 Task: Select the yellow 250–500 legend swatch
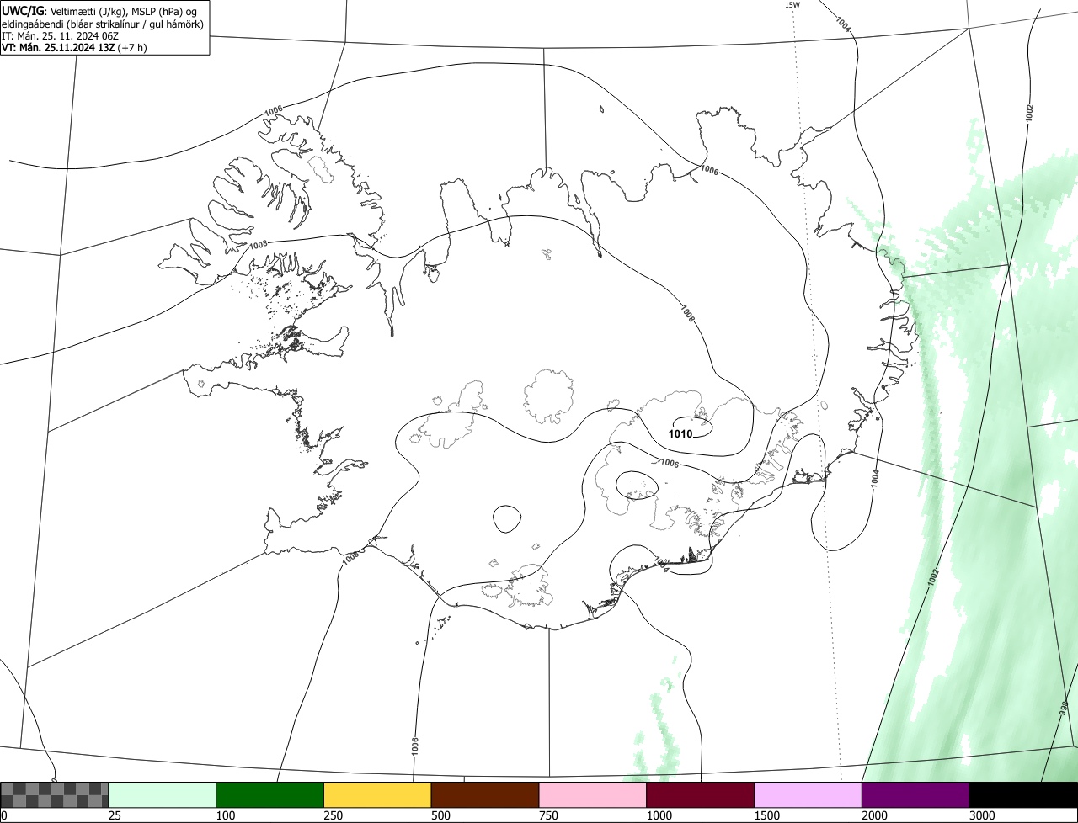coord(377,794)
